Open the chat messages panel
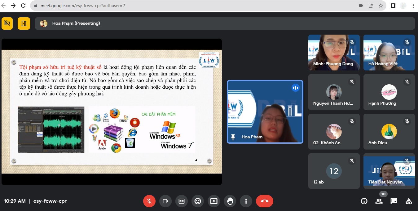The image size is (418, 211). click(x=394, y=201)
